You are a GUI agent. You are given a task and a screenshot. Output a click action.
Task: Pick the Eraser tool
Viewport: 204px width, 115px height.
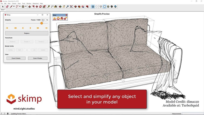click(x=7, y=7)
